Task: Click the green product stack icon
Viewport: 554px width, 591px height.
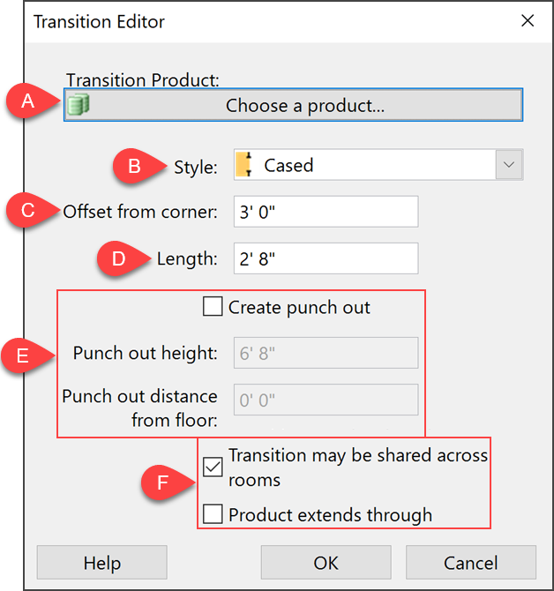Action: [x=79, y=104]
